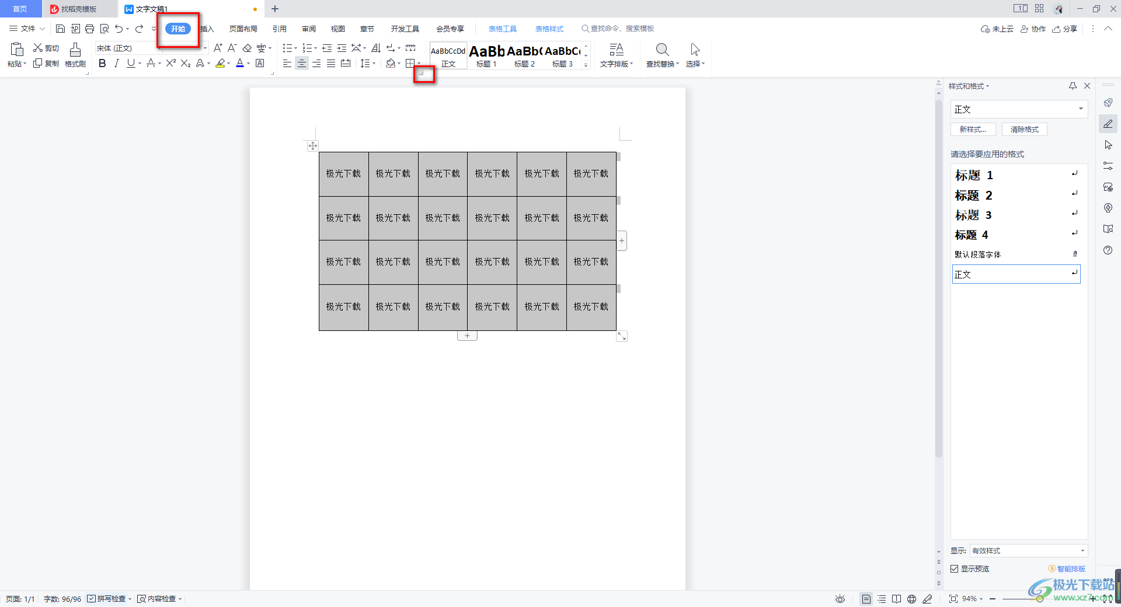Toggle justify alignment

(331, 63)
